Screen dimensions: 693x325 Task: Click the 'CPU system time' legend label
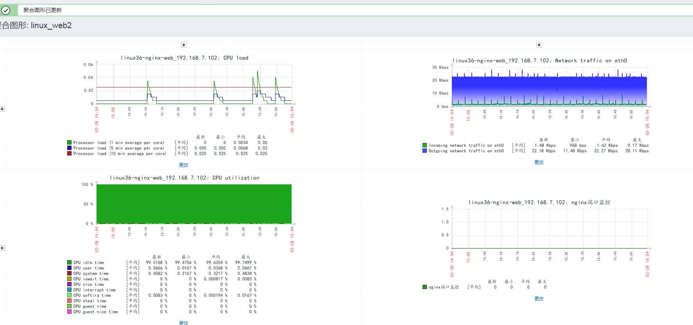pos(91,273)
